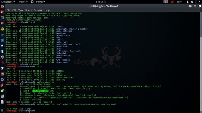The height and width of the screenshot is (113, 202).
Task: Open the Places menu
Action: click(23, 2)
